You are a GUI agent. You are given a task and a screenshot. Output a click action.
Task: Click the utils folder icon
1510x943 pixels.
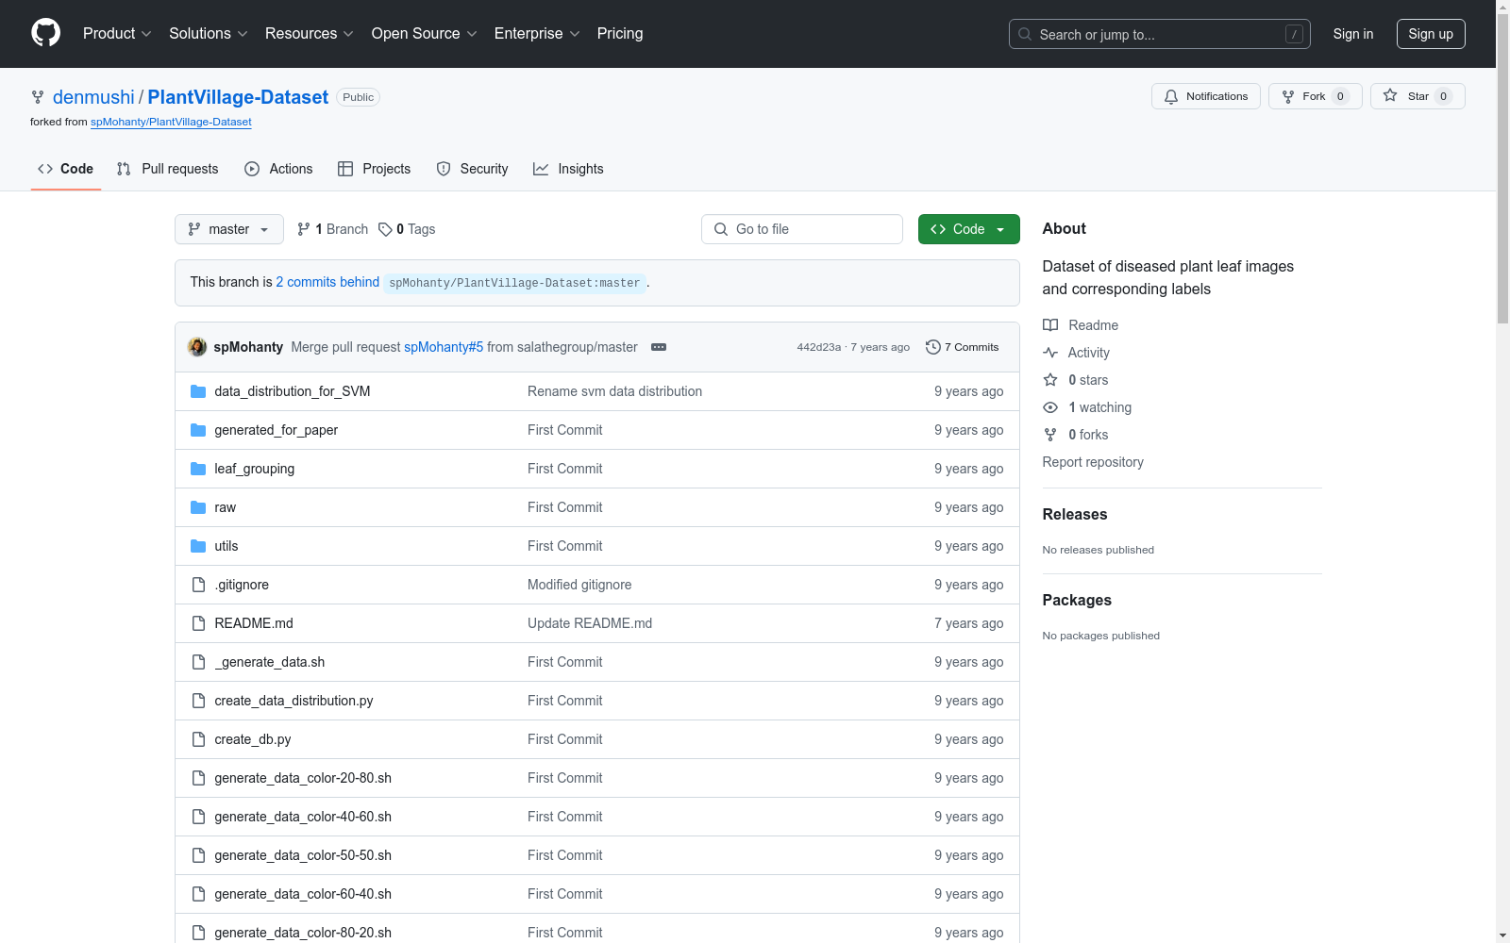[198, 546]
